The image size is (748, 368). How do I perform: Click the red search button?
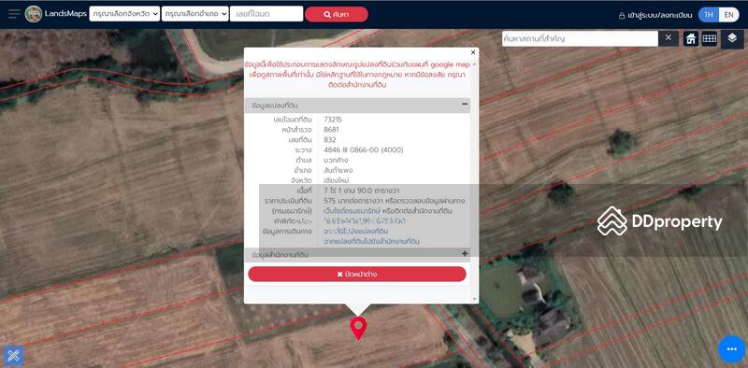click(337, 14)
